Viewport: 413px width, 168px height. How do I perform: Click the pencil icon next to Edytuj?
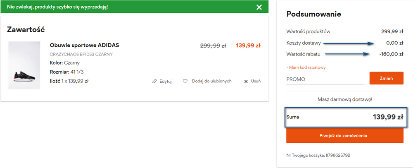154,81
